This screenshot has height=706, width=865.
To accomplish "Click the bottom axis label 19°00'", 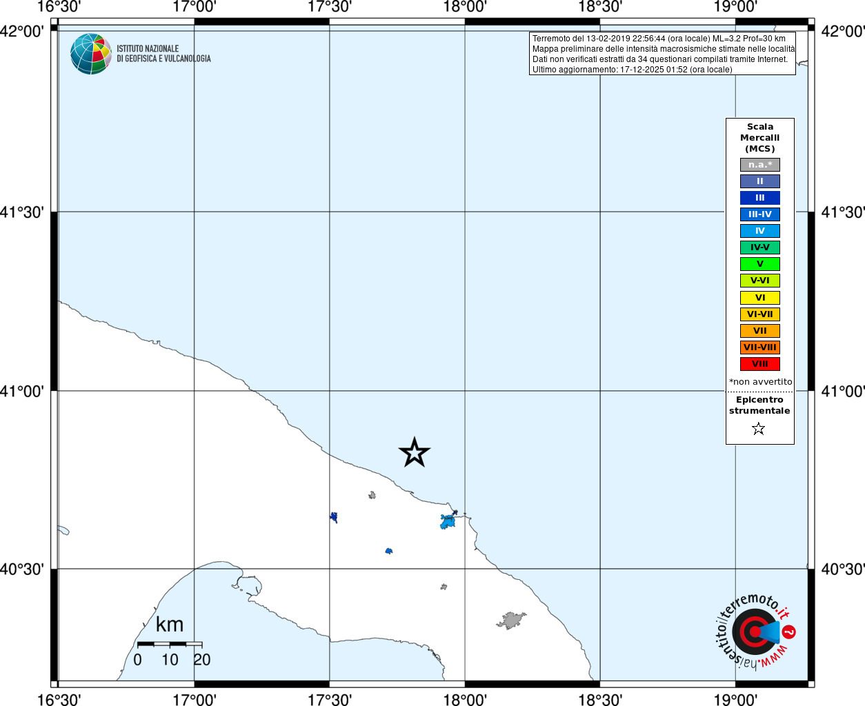I will pyautogui.click(x=735, y=699).
